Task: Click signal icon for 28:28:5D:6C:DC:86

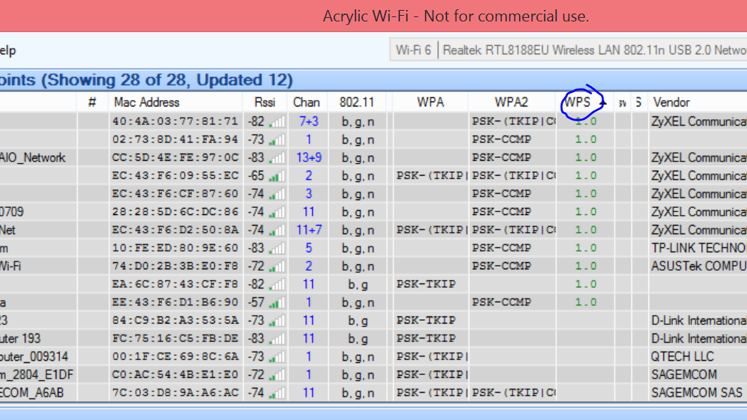Action: pos(277,212)
